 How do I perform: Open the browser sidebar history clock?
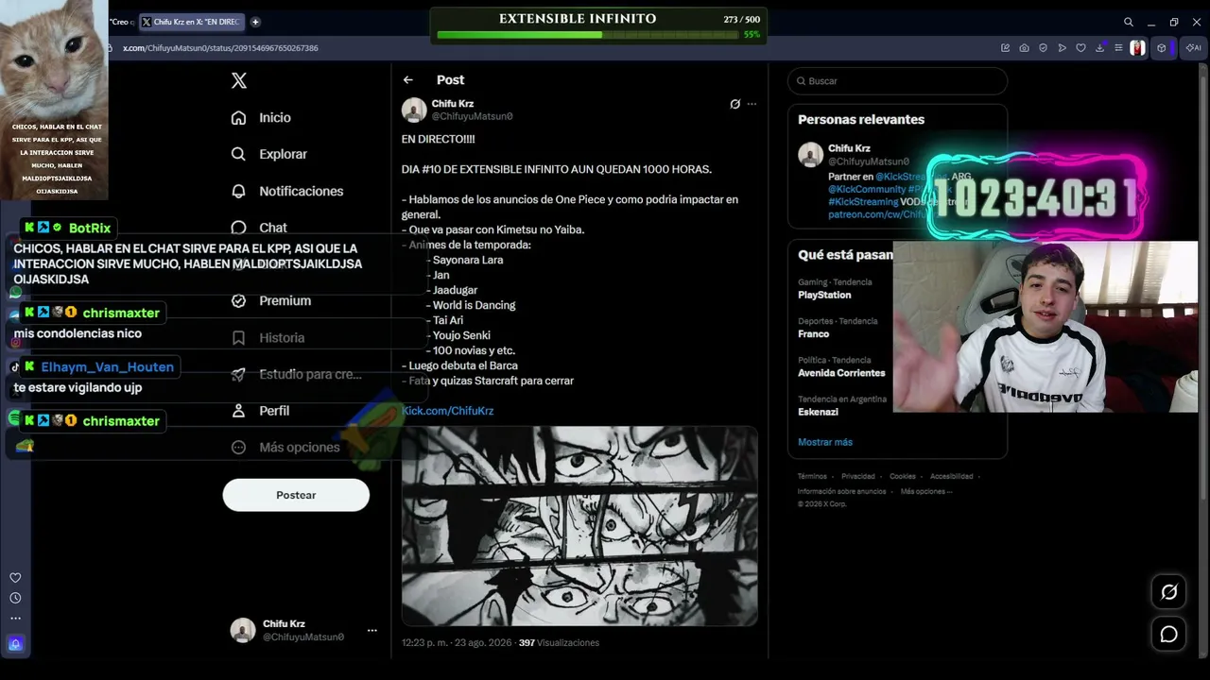coord(15,598)
